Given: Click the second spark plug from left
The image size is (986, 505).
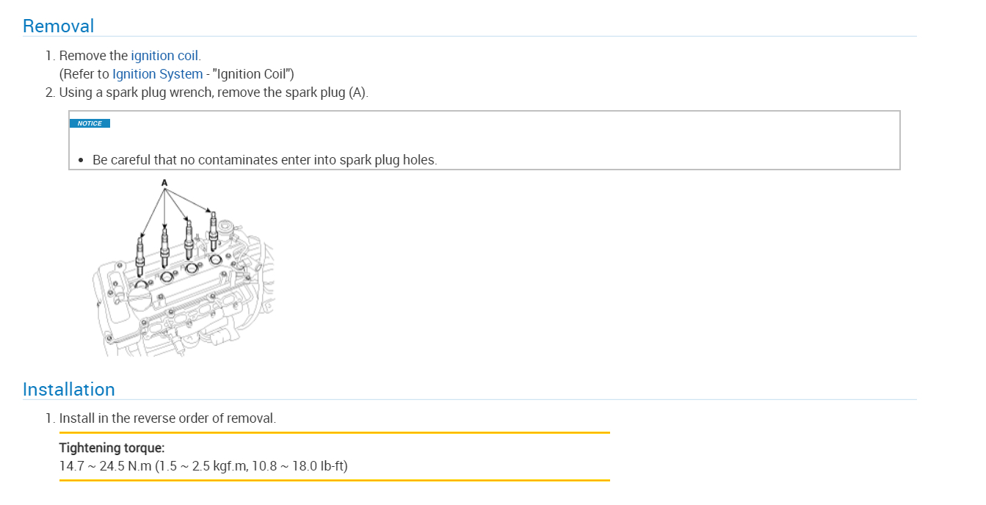Looking at the screenshot, I should click(x=164, y=247).
